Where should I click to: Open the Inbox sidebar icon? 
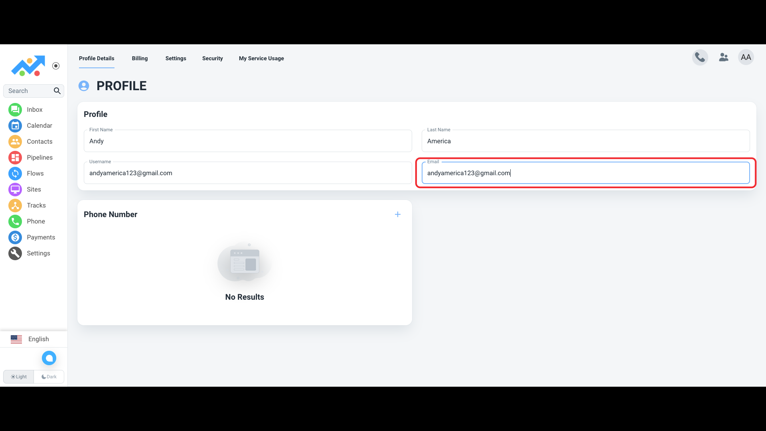(x=15, y=110)
